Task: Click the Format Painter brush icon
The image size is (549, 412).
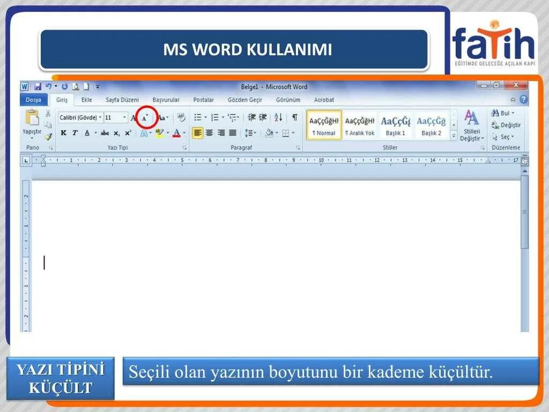Action: click(x=48, y=137)
